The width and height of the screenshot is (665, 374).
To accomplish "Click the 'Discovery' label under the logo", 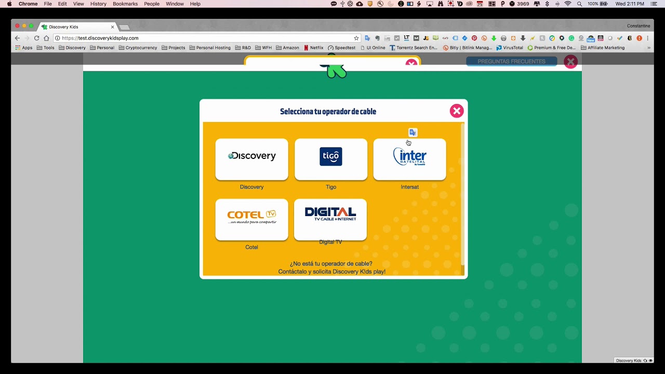I will [251, 187].
